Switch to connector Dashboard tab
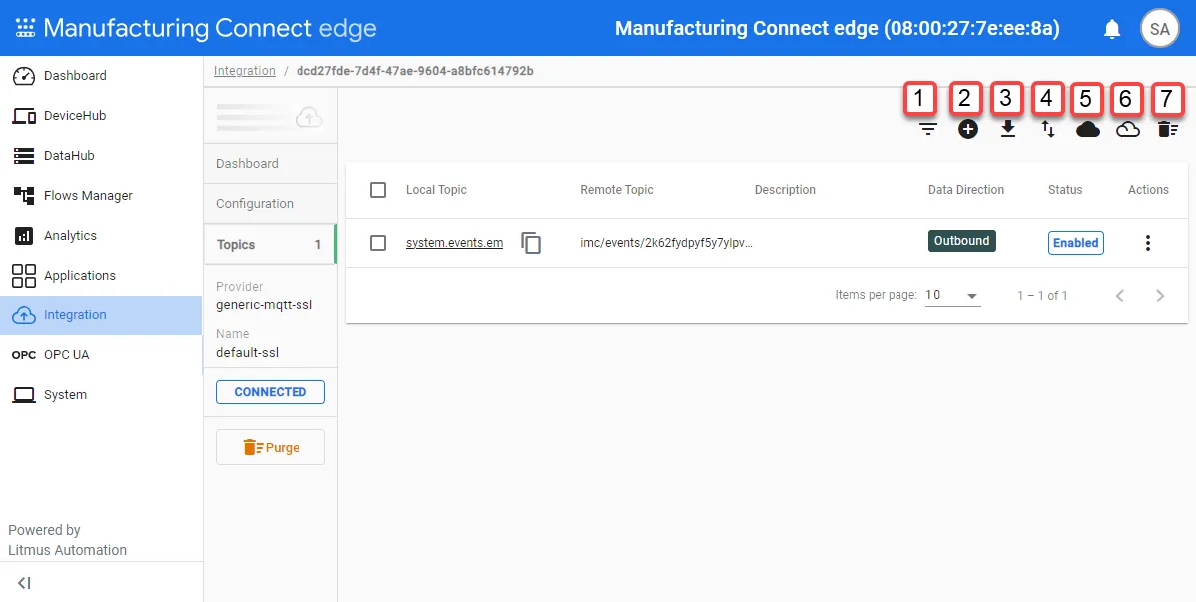The width and height of the screenshot is (1196, 602). (x=270, y=164)
